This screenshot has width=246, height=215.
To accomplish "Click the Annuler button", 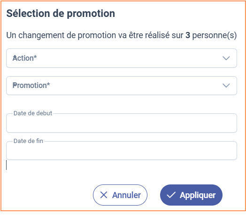I will click(x=120, y=195).
